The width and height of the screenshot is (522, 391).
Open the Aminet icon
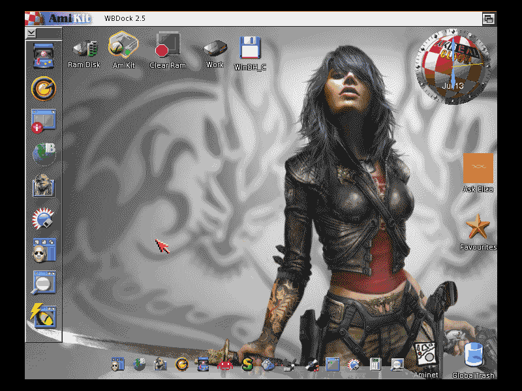point(425,356)
